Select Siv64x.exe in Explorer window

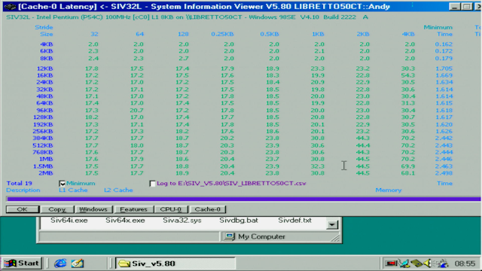(125, 221)
